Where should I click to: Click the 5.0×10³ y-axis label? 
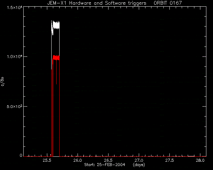[x=15, y=107]
